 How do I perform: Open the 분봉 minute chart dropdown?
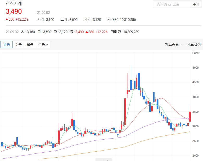pyautogui.click(x=43, y=44)
